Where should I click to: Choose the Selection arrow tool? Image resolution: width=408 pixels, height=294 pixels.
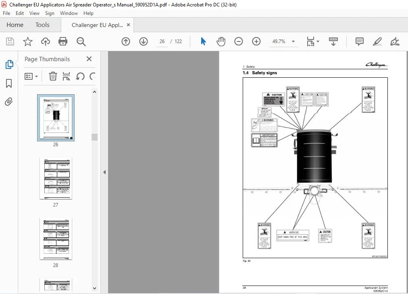point(204,41)
